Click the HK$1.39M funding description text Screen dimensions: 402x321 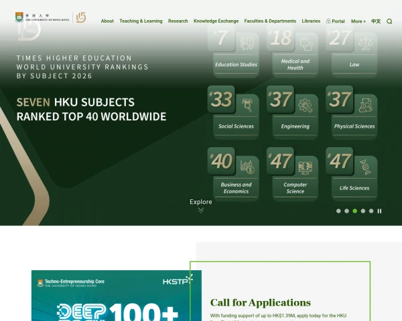click(x=278, y=317)
